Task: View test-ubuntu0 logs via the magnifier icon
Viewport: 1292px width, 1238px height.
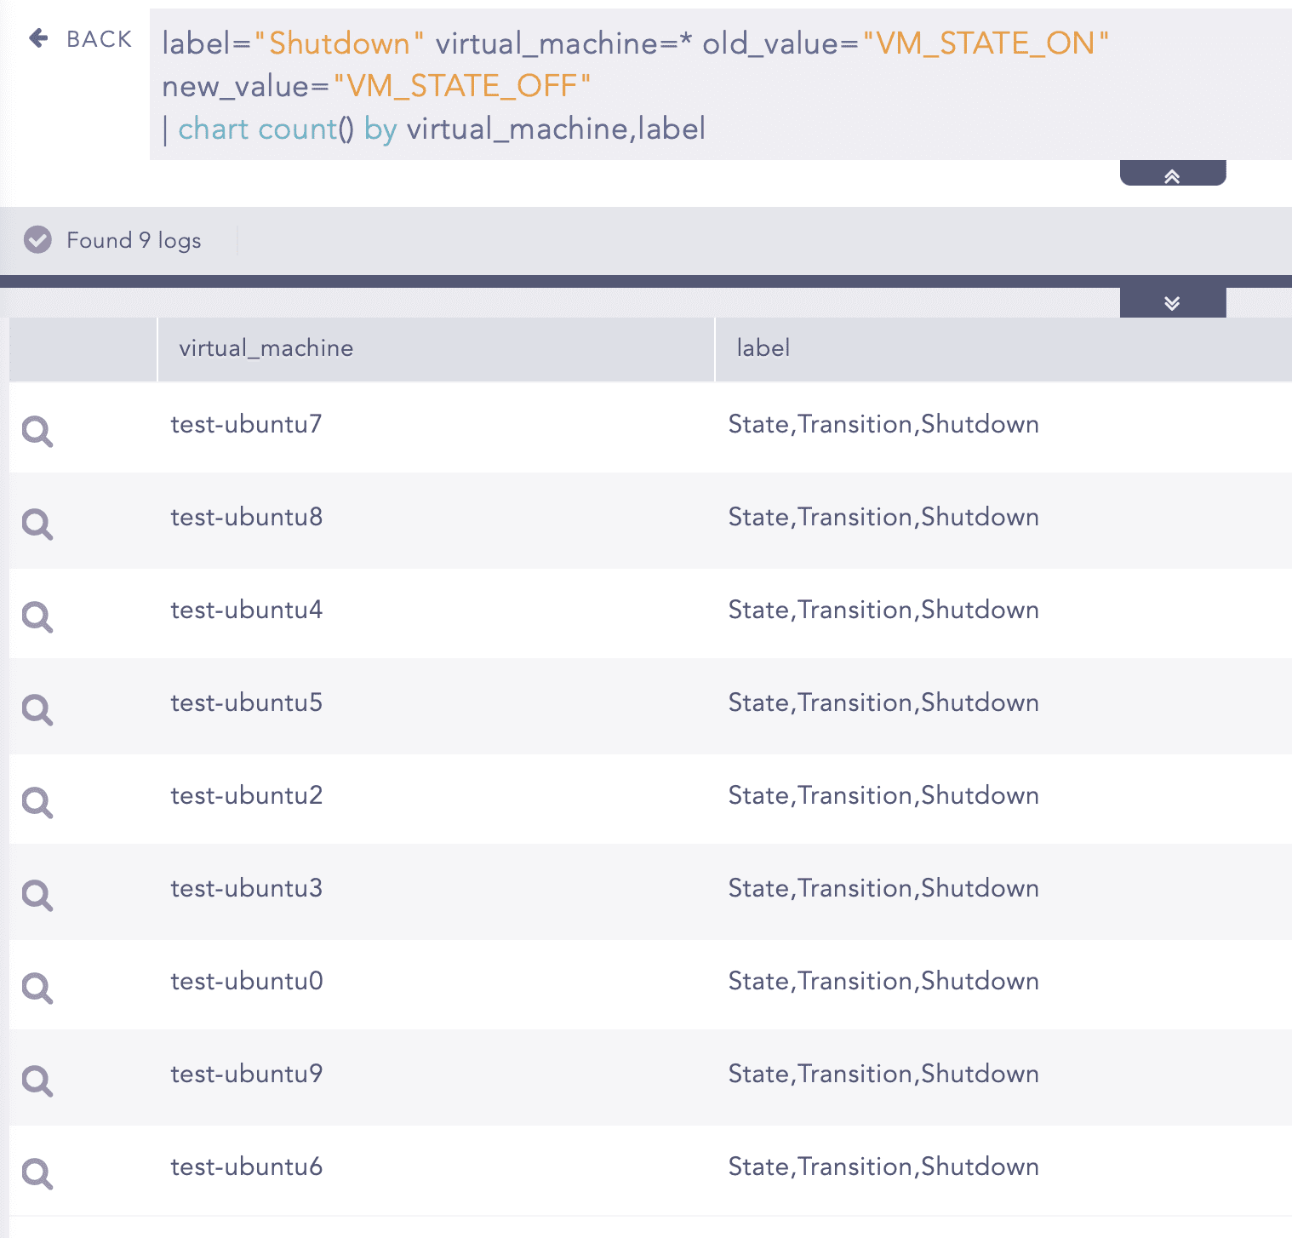Action: click(x=37, y=989)
